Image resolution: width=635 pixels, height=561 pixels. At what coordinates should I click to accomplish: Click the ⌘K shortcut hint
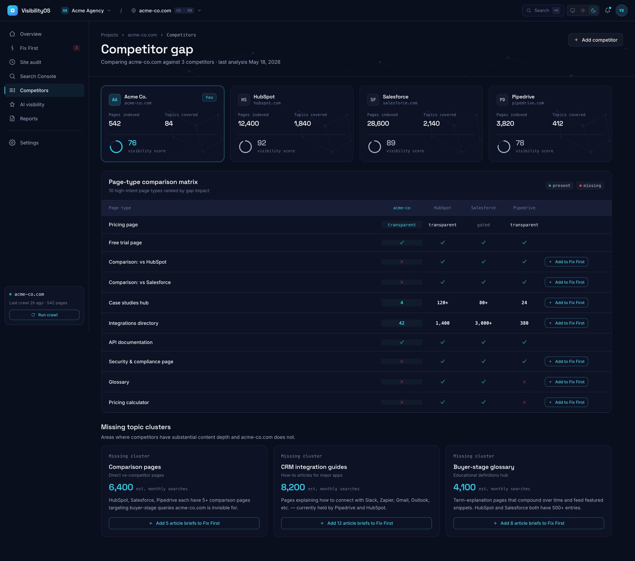tap(556, 11)
